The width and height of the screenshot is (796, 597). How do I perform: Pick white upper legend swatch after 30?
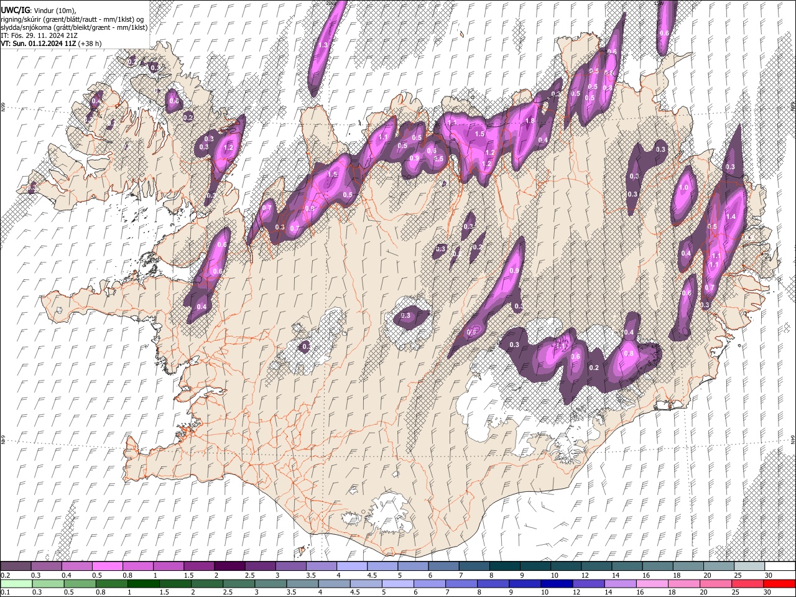coord(780,566)
